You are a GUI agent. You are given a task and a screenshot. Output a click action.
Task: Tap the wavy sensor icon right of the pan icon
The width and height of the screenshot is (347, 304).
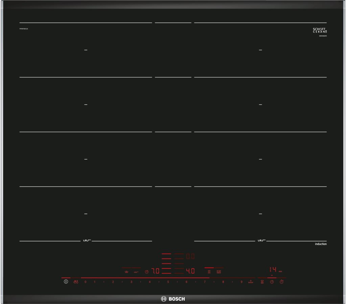pos(136,271)
